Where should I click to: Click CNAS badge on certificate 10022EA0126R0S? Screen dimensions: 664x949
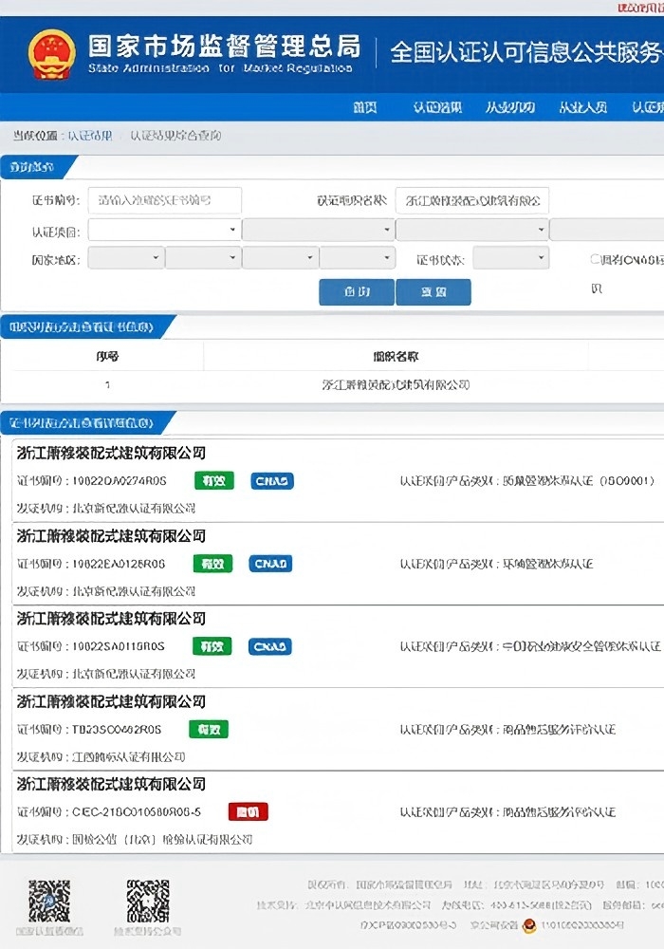pyautogui.click(x=270, y=564)
